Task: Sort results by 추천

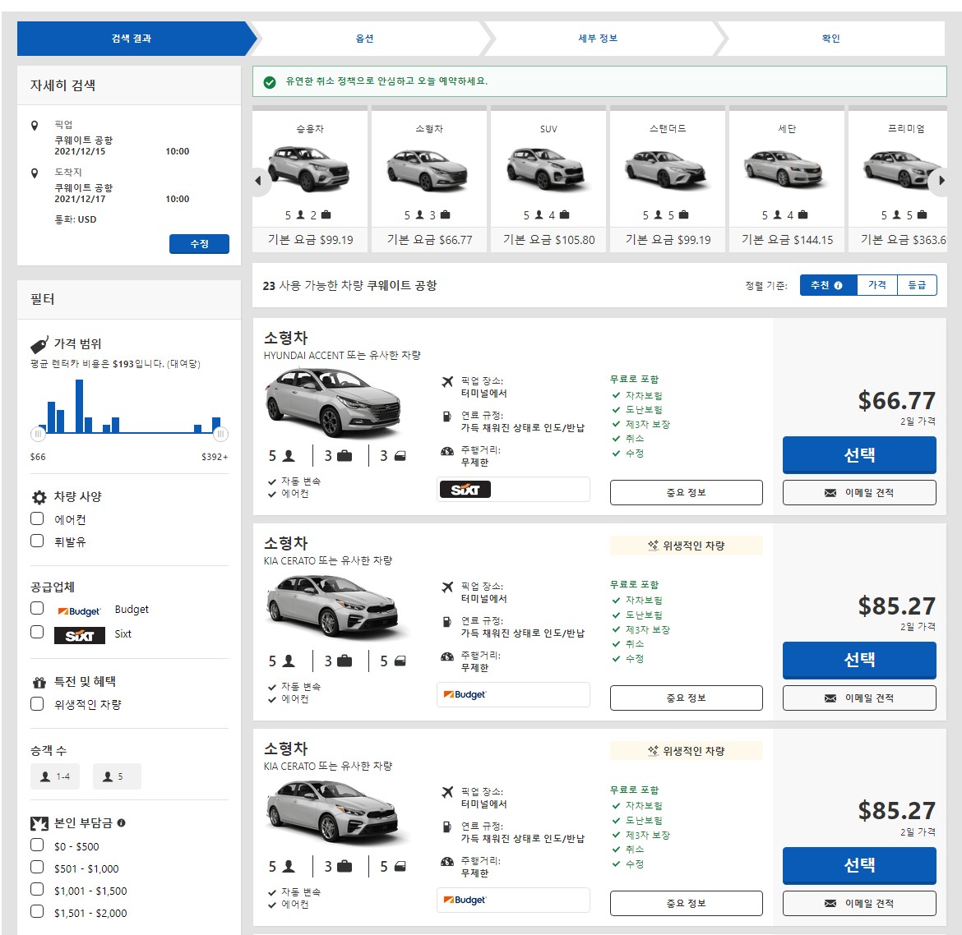Action: click(828, 285)
